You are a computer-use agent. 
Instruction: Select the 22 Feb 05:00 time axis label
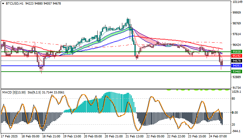(155, 136)
